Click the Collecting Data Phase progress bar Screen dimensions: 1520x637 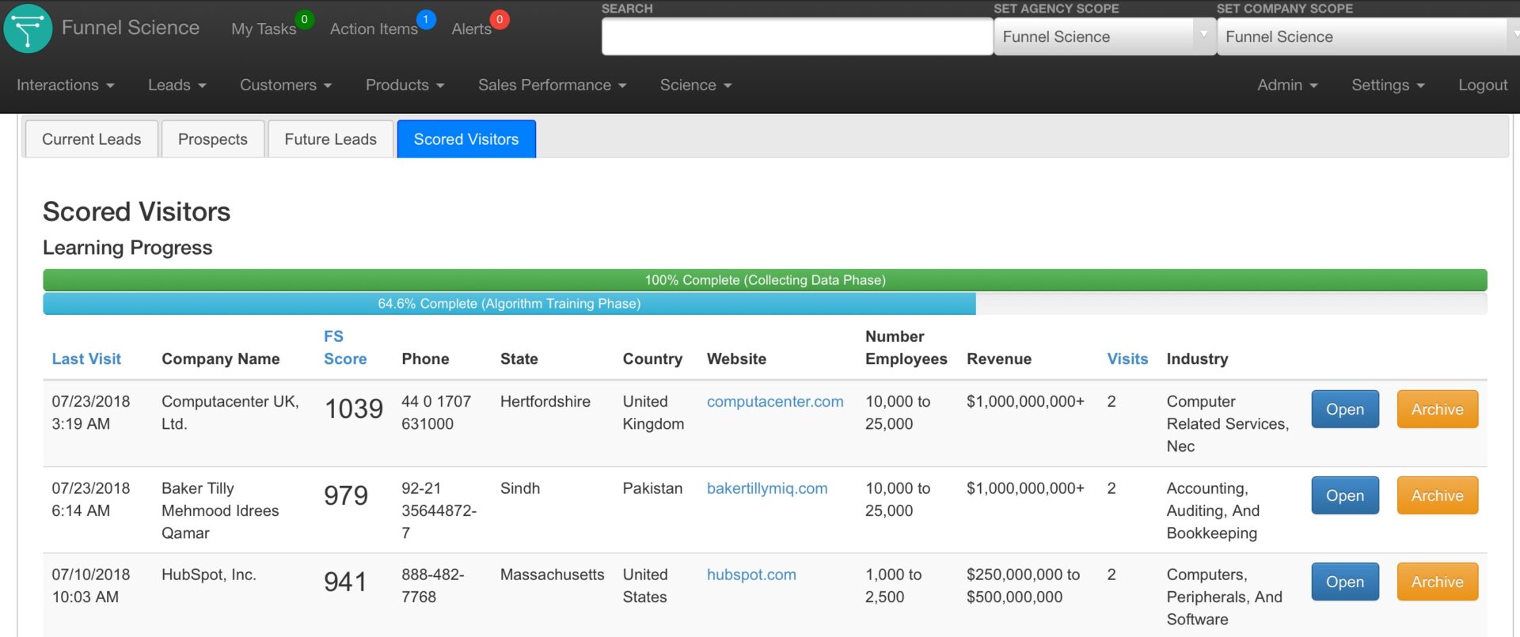tap(765, 280)
